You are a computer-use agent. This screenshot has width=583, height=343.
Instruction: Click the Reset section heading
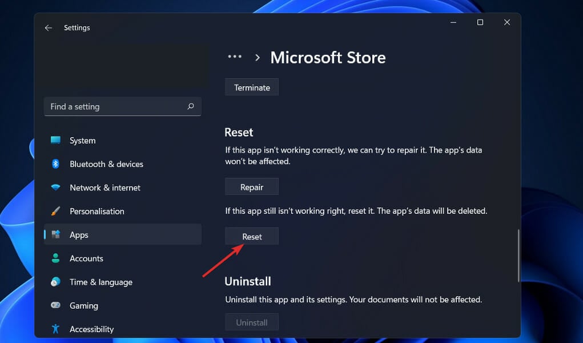click(239, 132)
